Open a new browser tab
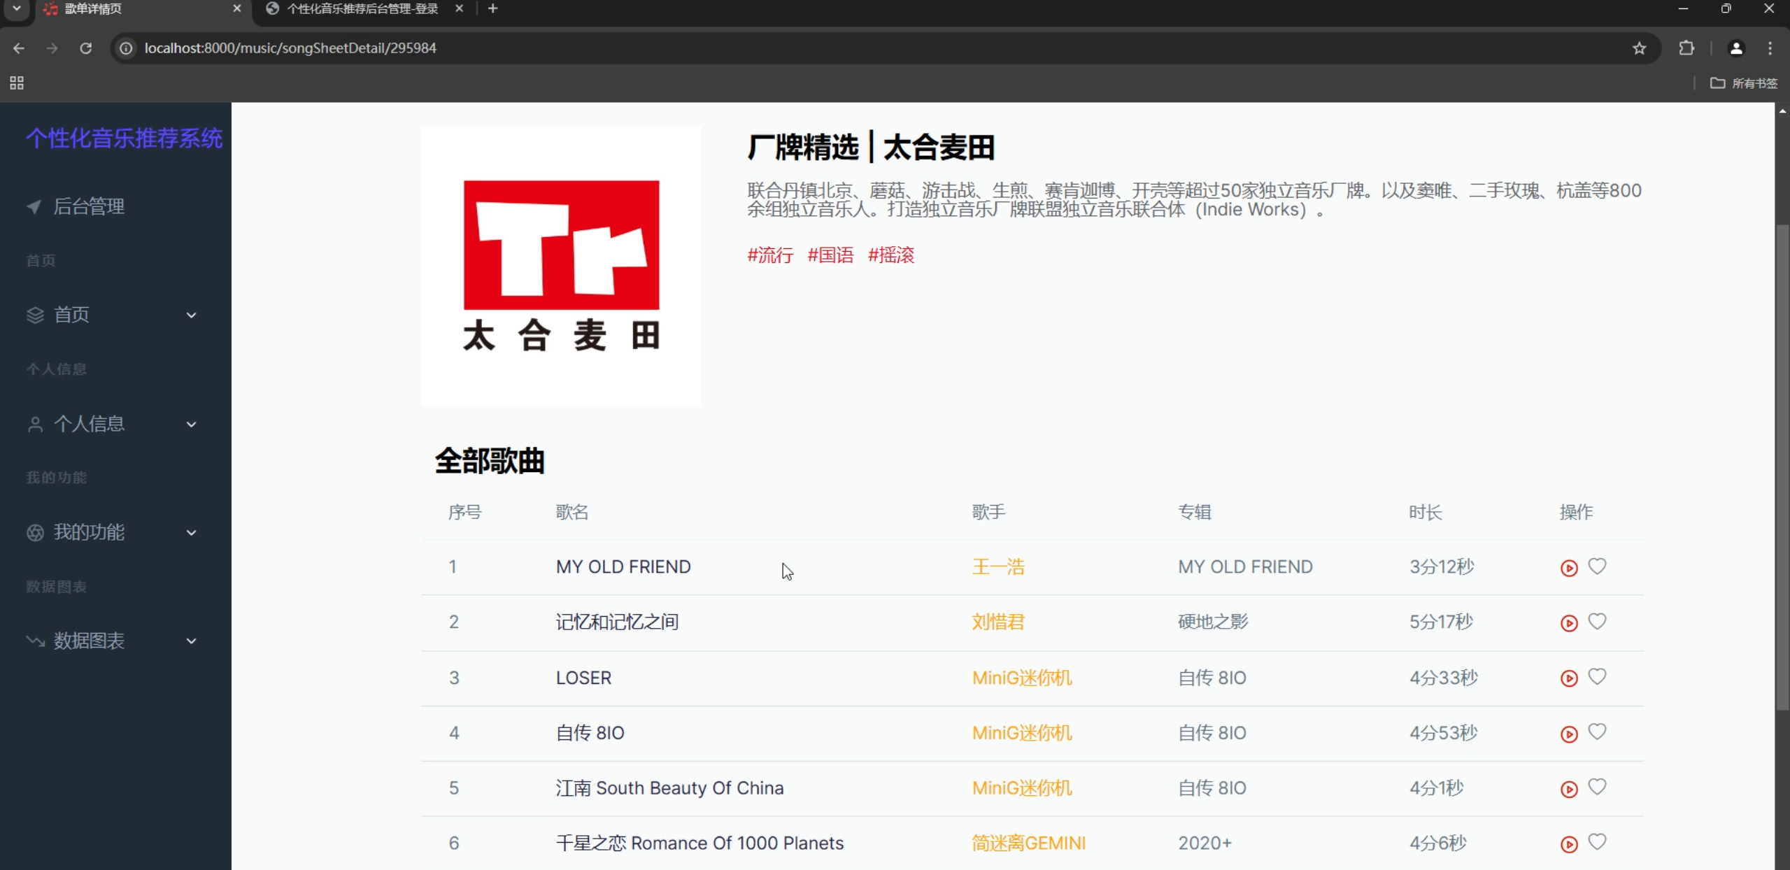Viewport: 1790px width, 870px height. tap(492, 8)
